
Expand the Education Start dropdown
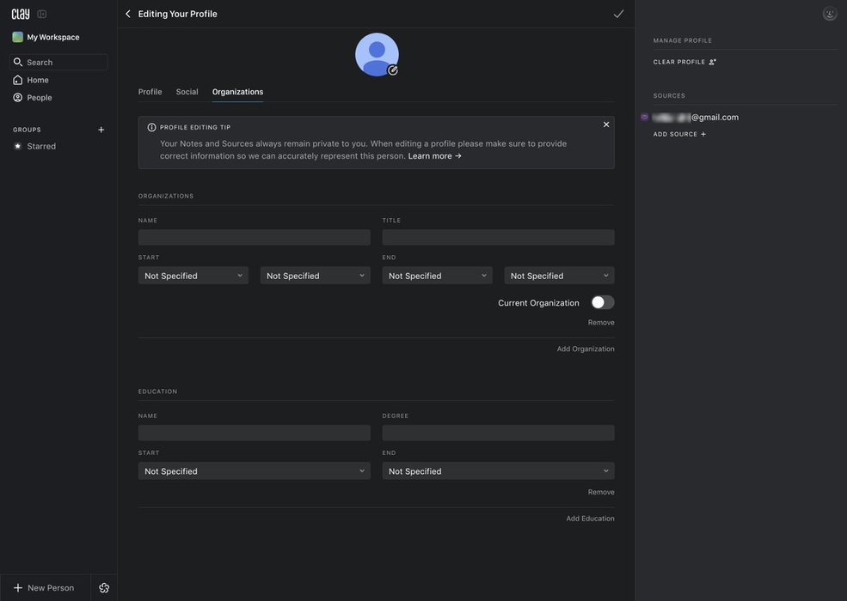click(254, 471)
